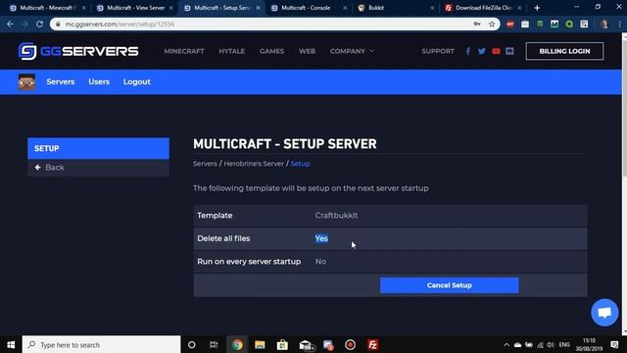The image size is (627, 353).
Task: Open File Explorer from taskbar
Action: coord(260,344)
